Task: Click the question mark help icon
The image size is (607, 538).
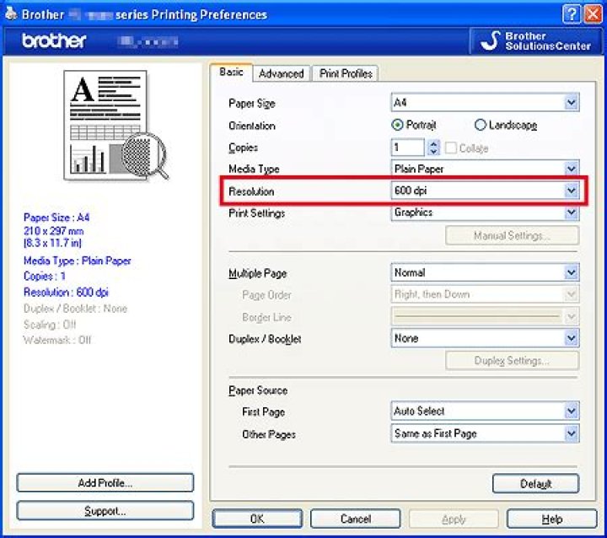Action: tap(572, 14)
